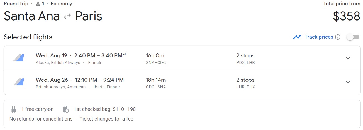Enable the Track prices toggle
The width and height of the screenshot is (363, 130).
pyautogui.click(x=352, y=37)
